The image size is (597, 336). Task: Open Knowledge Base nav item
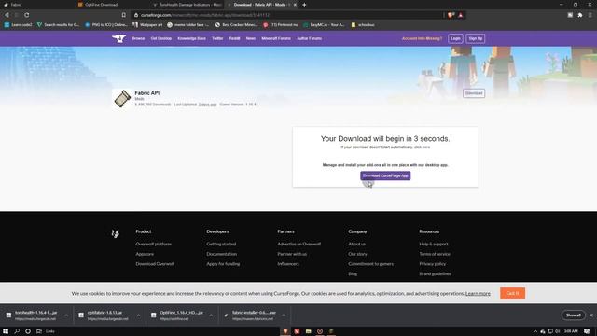point(191,38)
